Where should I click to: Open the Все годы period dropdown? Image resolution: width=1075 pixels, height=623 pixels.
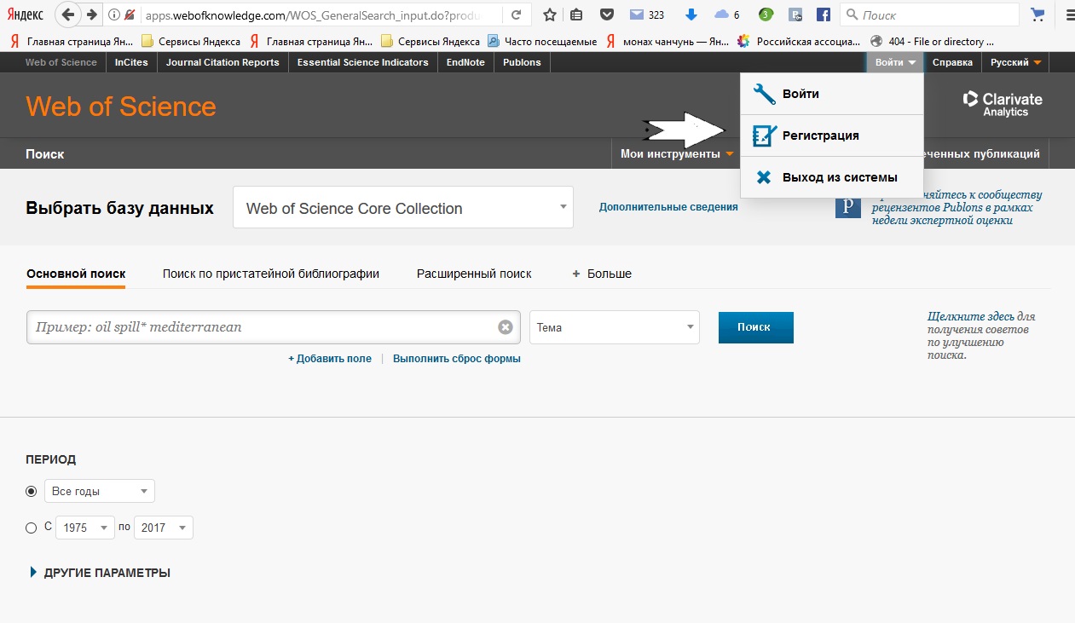[100, 491]
